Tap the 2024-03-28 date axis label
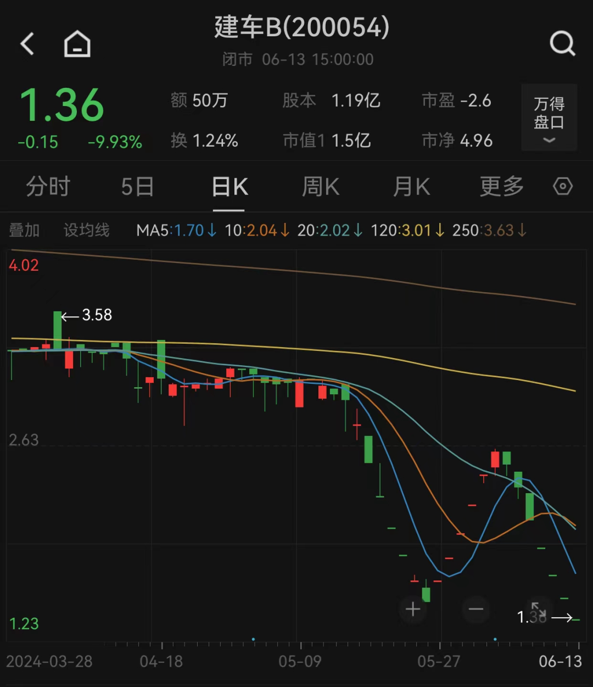This screenshot has height=687, width=593. tap(49, 661)
